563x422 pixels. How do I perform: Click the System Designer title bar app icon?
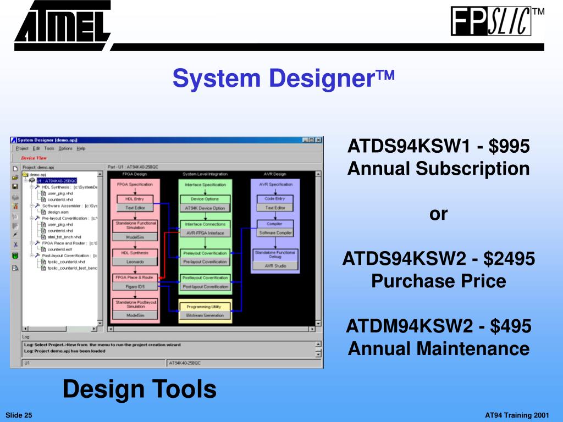14,140
